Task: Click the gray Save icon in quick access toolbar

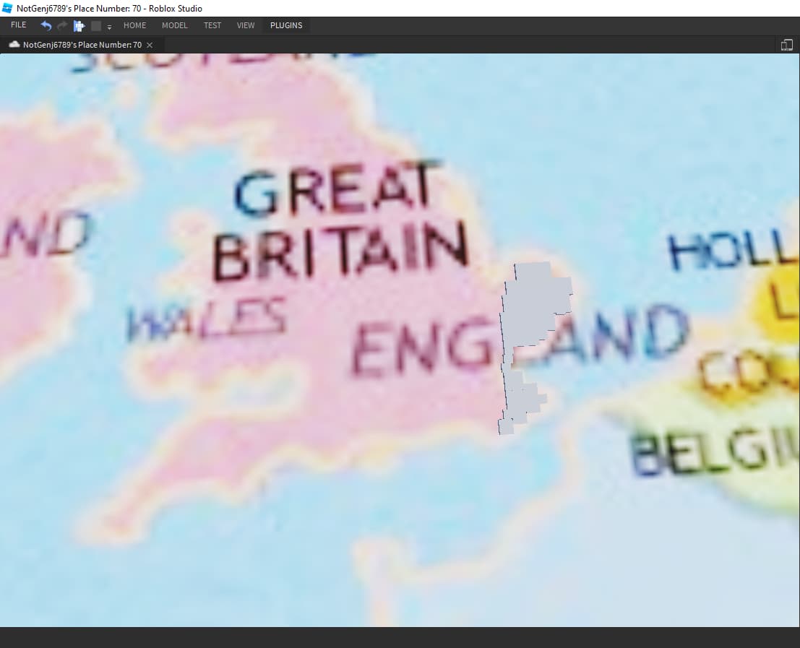Action: (x=96, y=25)
